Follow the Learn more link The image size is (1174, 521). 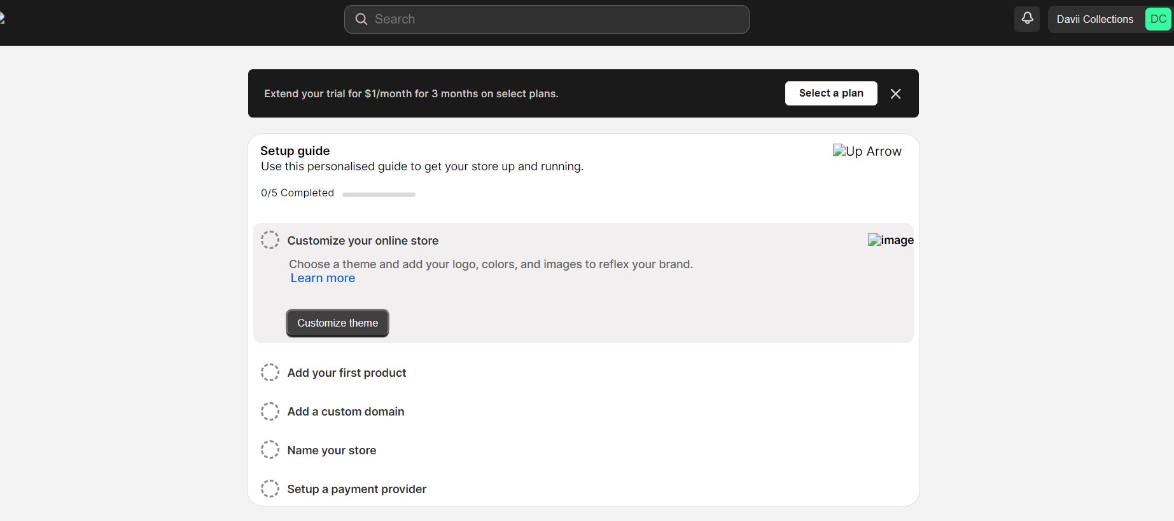[x=323, y=278]
